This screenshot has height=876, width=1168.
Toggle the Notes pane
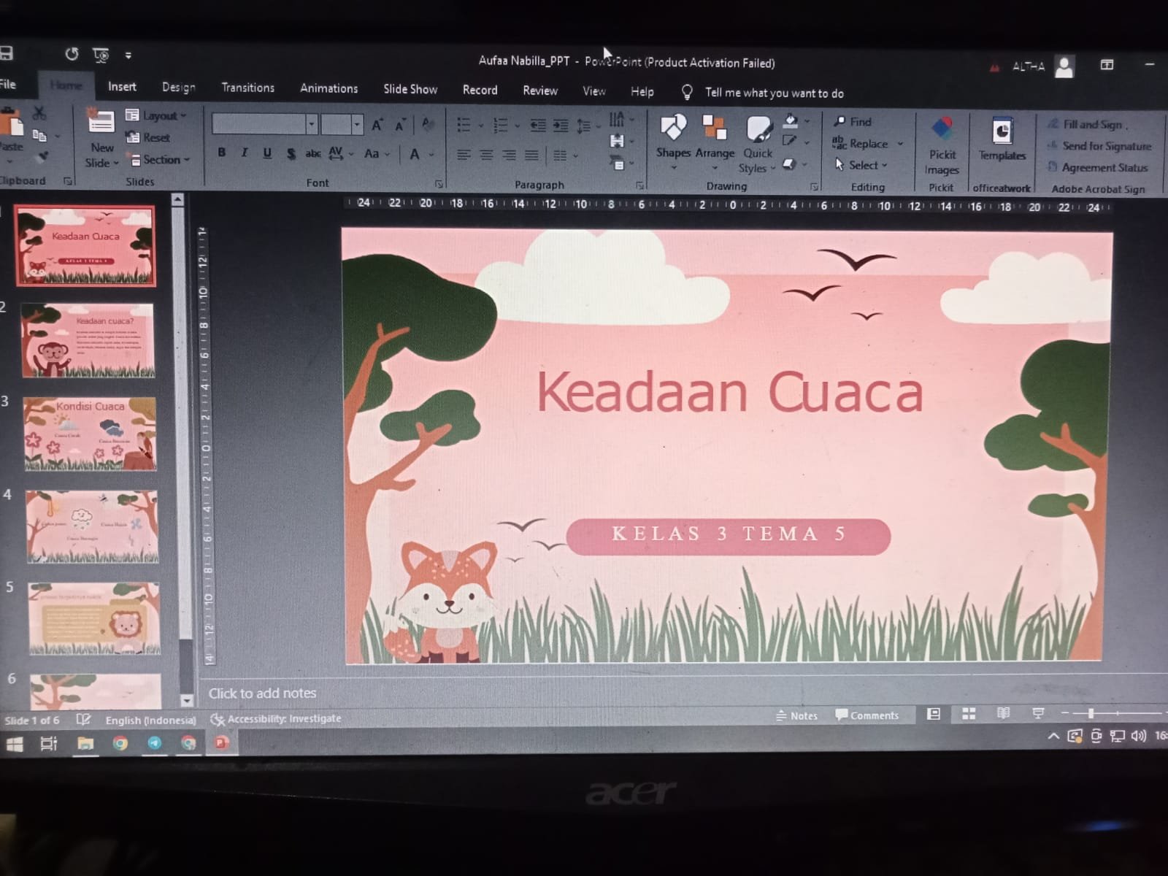tap(796, 715)
